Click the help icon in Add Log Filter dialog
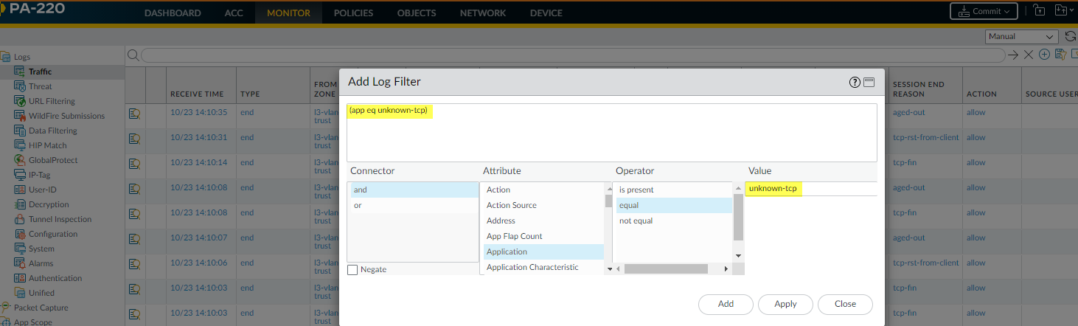1078x326 pixels. pyautogui.click(x=855, y=82)
